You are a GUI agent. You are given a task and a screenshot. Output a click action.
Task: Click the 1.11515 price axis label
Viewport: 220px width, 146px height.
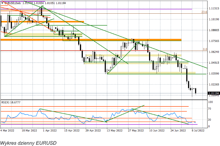pos(214,9)
